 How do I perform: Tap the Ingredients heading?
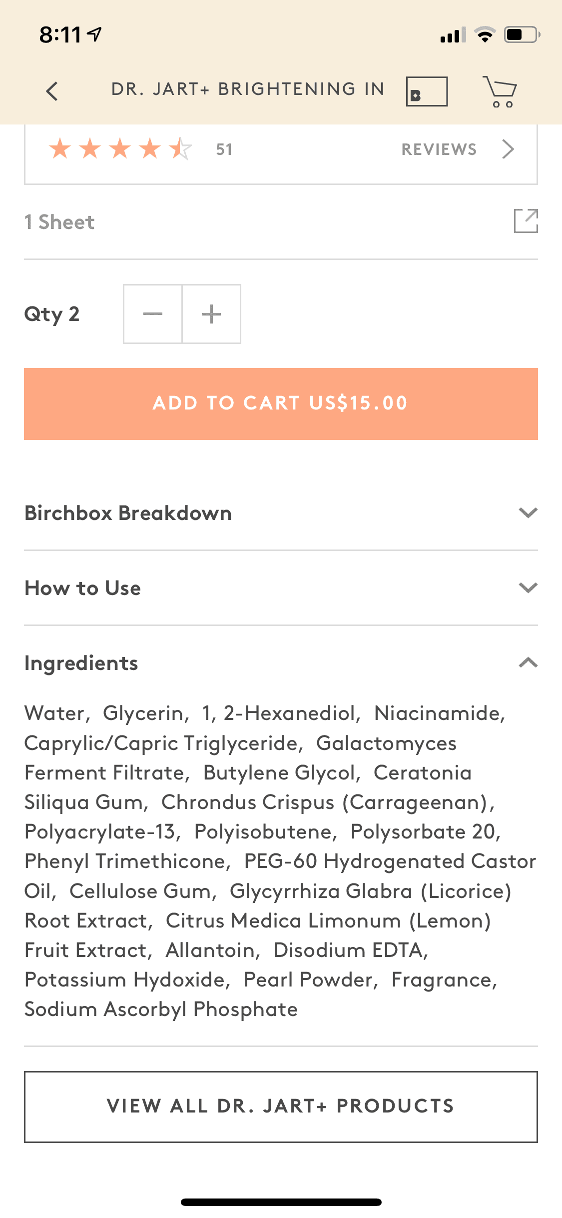tap(81, 663)
